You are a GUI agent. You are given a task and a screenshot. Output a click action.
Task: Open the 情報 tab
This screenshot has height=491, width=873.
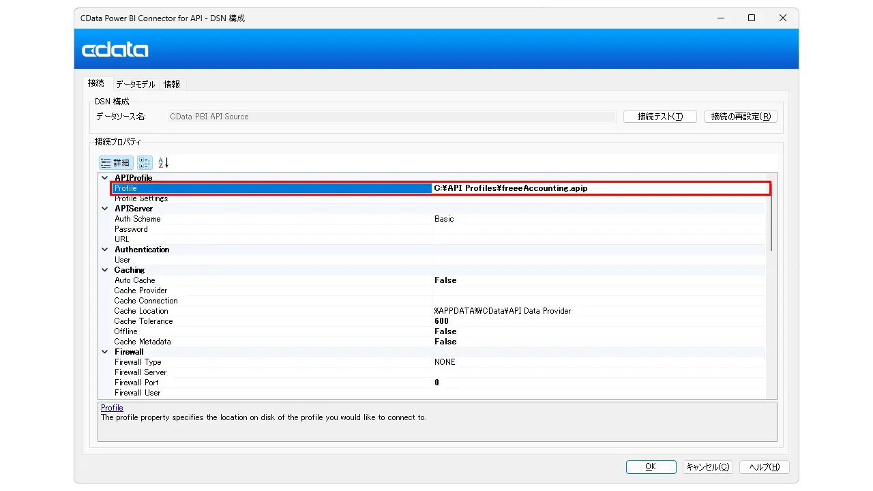[x=172, y=85]
